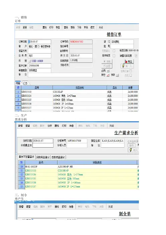Select 采购商品建议 tab
This screenshot has width=166, height=235.
[x=43, y=157]
